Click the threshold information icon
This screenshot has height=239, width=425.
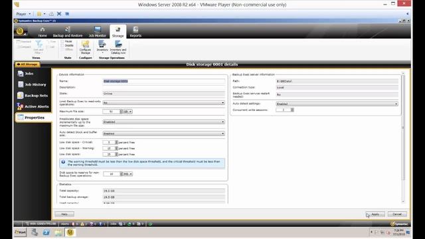[63, 162]
